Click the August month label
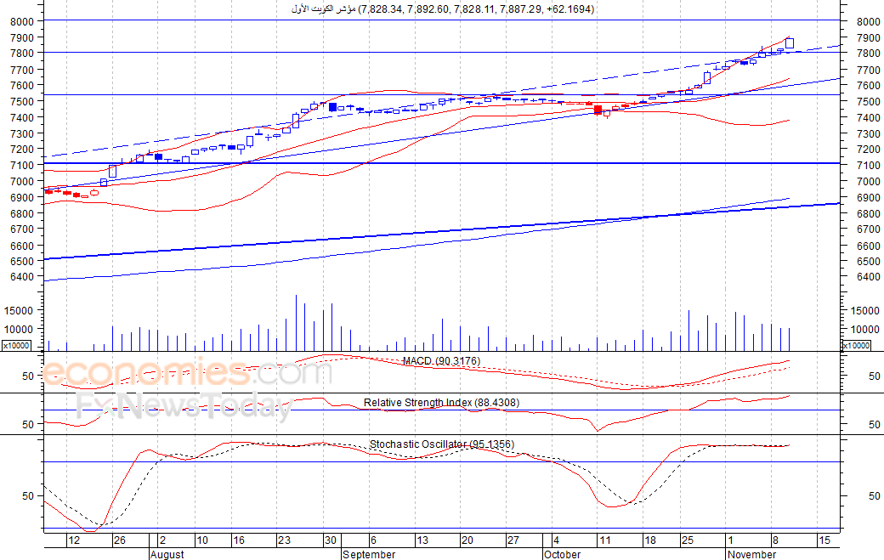This screenshot has width=884, height=560. click(167, 554)
